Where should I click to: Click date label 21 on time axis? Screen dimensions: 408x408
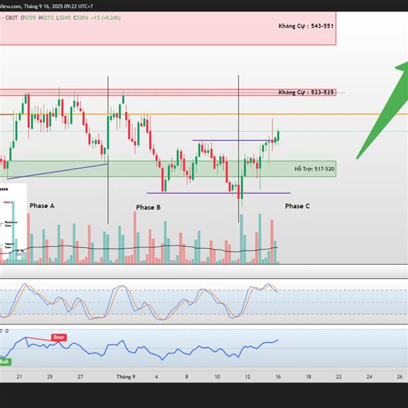[x=19, y=377]
